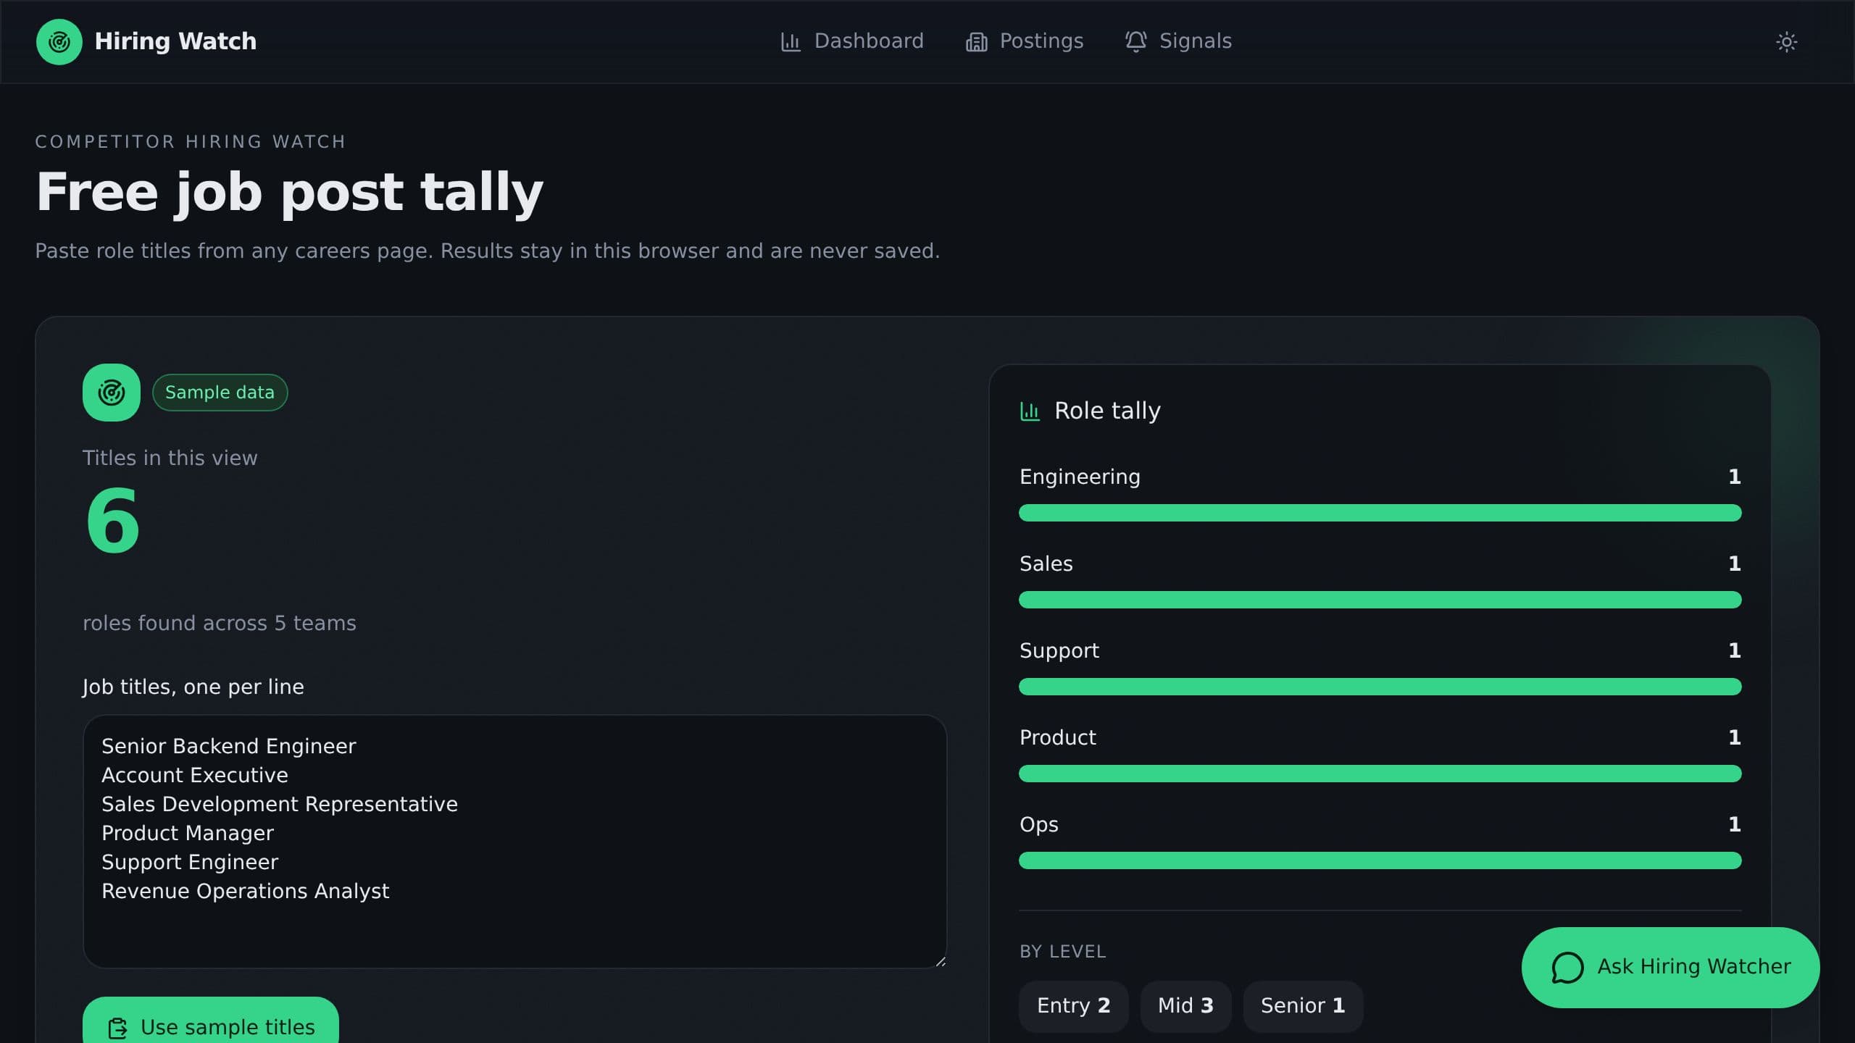Select the Entry 2 level chip
The width and height of the screenshot is (1855, 1043).
click(1073, 1006)
